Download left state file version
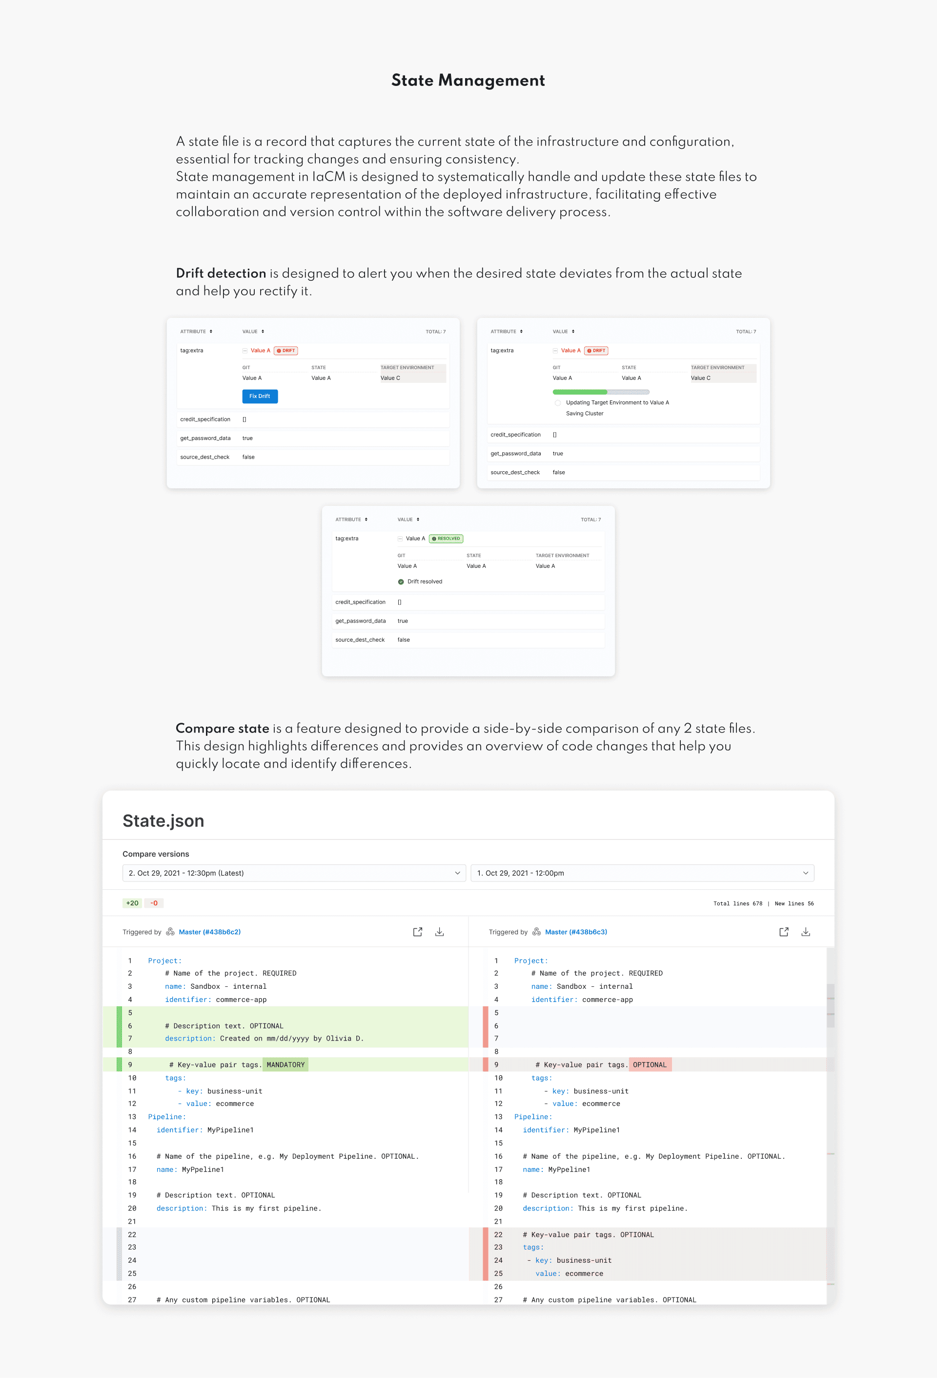Viewport: 937px width, 1378px height. pyautogui.click(x=439, y=932)
